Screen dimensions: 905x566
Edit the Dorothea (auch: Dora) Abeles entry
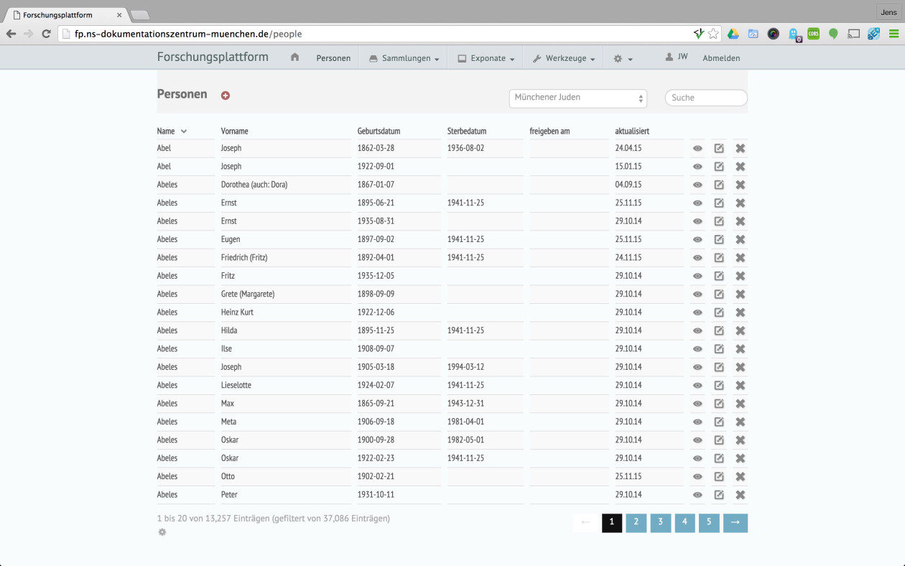pyautogui.click(x=719, y=185)
